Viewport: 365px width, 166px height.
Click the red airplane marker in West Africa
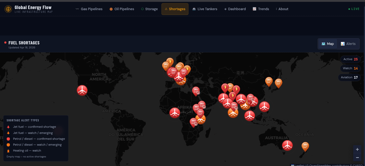pos(175,112)
